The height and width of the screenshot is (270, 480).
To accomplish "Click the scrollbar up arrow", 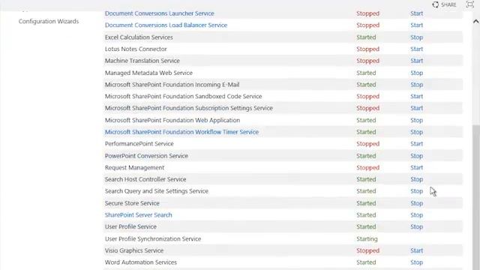I will coord(475,22).
